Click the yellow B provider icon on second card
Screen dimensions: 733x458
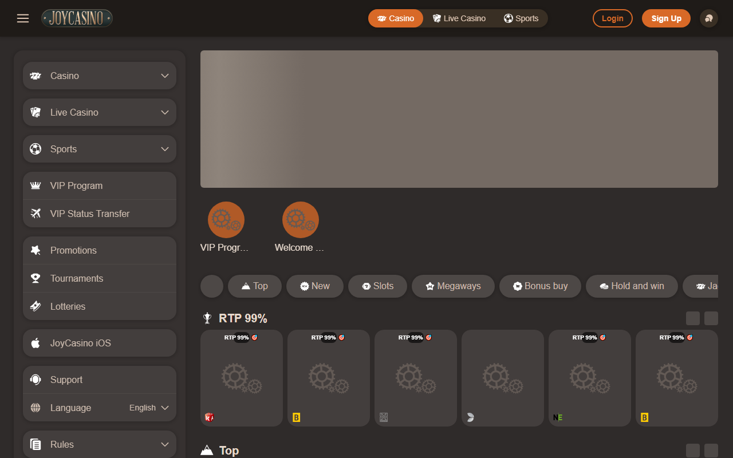tap(296, 417)
